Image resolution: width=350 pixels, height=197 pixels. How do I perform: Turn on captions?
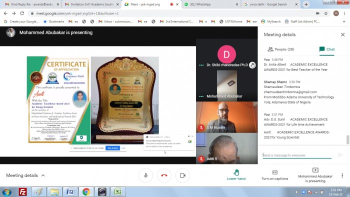pos(275,175)
